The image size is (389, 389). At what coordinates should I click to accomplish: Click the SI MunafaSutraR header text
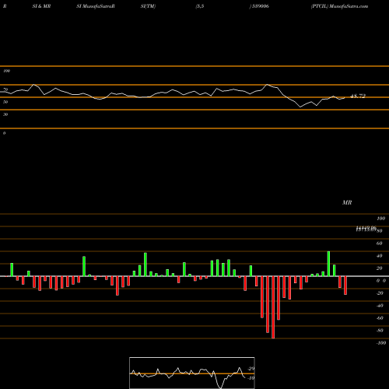[96, 6]
